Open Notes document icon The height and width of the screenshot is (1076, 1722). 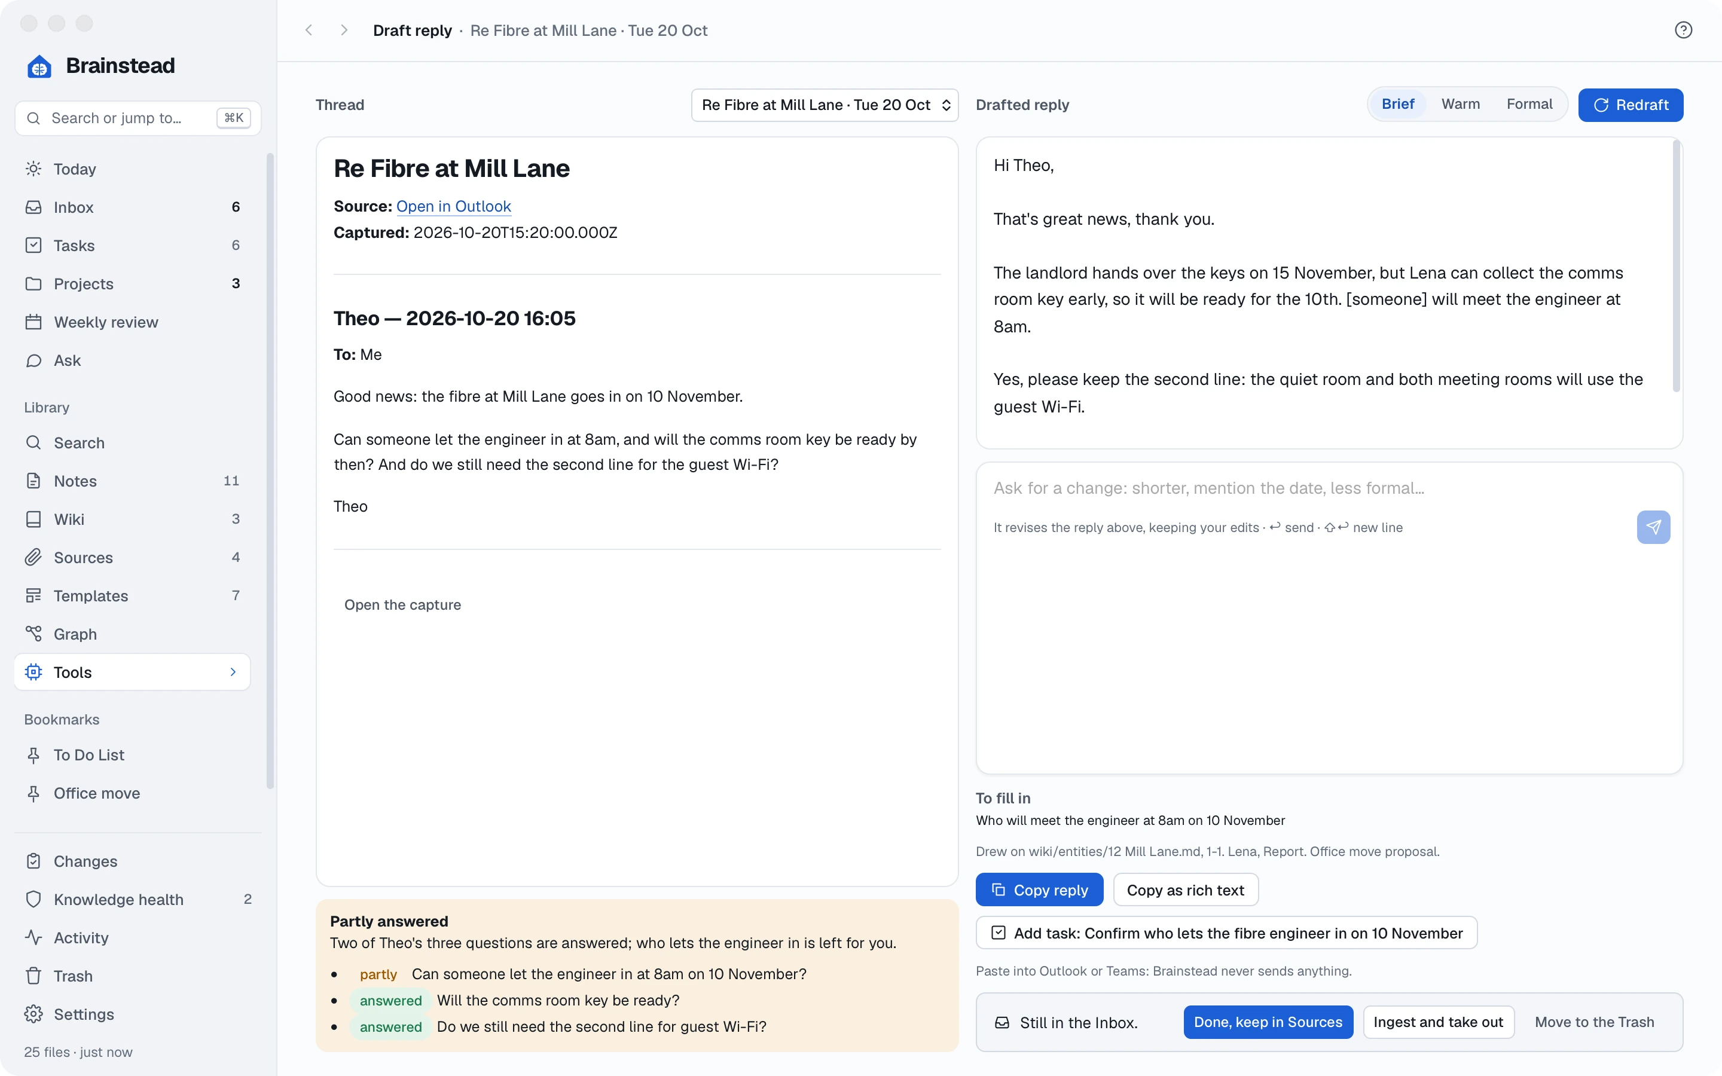(33, 481)
